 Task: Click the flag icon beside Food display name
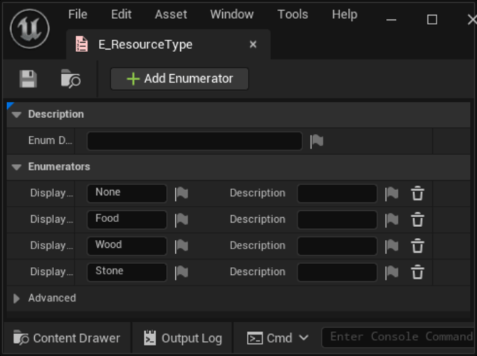point(182,219)
